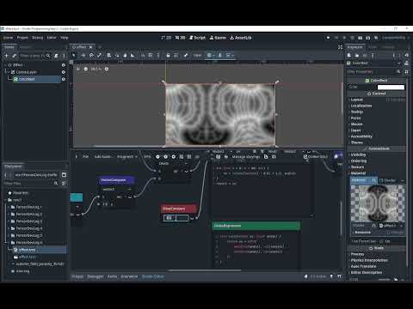
Task: Toggle FileSystem split mode button
Action: coord(64,175)
